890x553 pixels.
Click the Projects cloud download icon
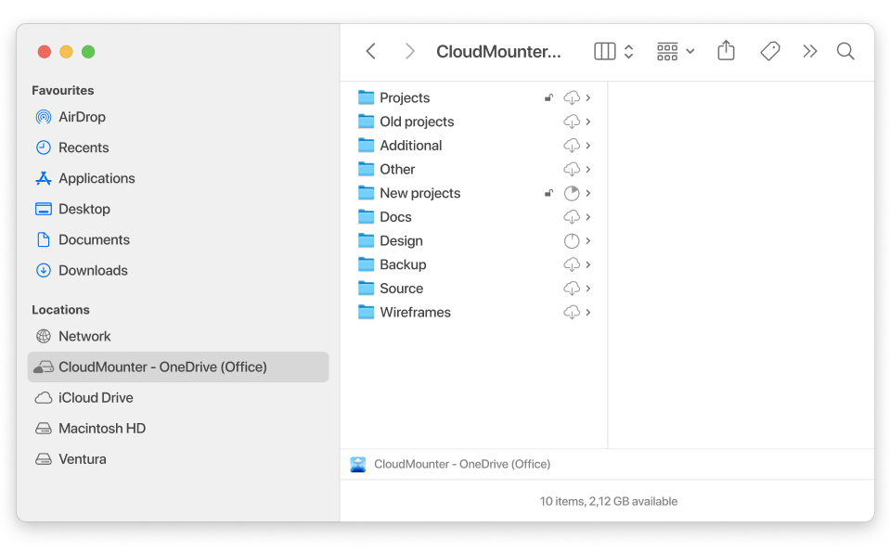point(572,97)
